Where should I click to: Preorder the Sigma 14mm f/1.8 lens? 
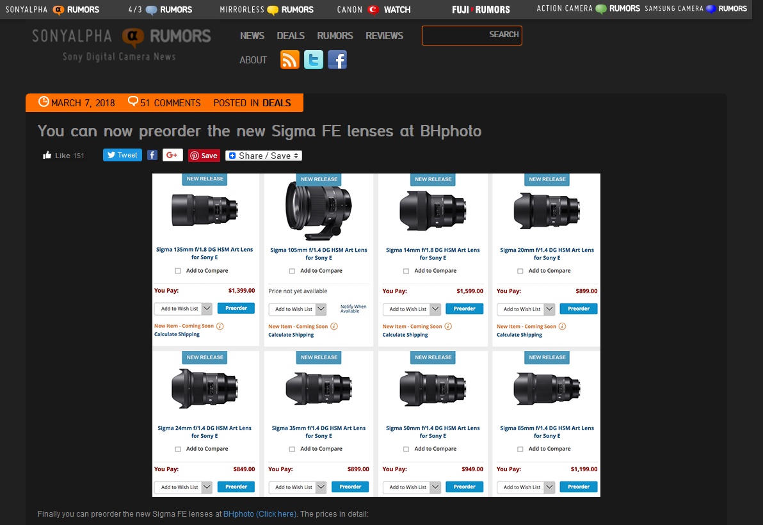(465, 309)
